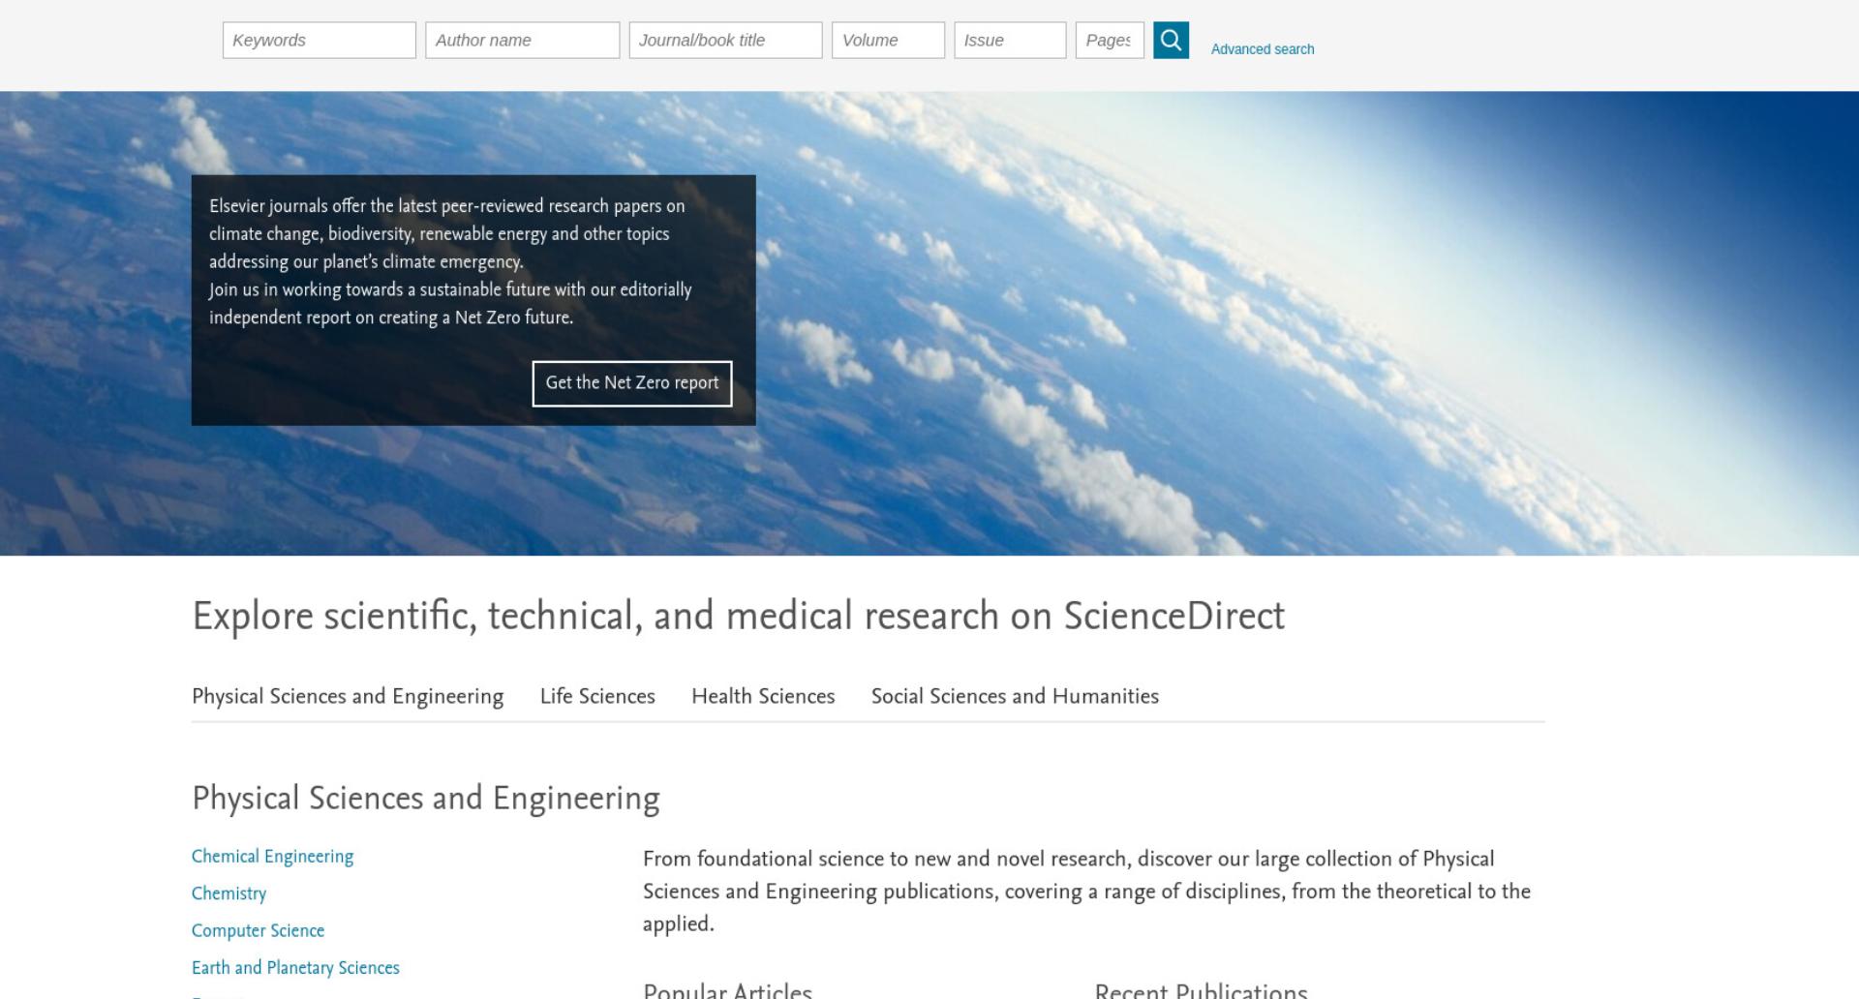Click the Volume input box
The width and height of the screenshot is (1859, 999).
click(888, 41)
